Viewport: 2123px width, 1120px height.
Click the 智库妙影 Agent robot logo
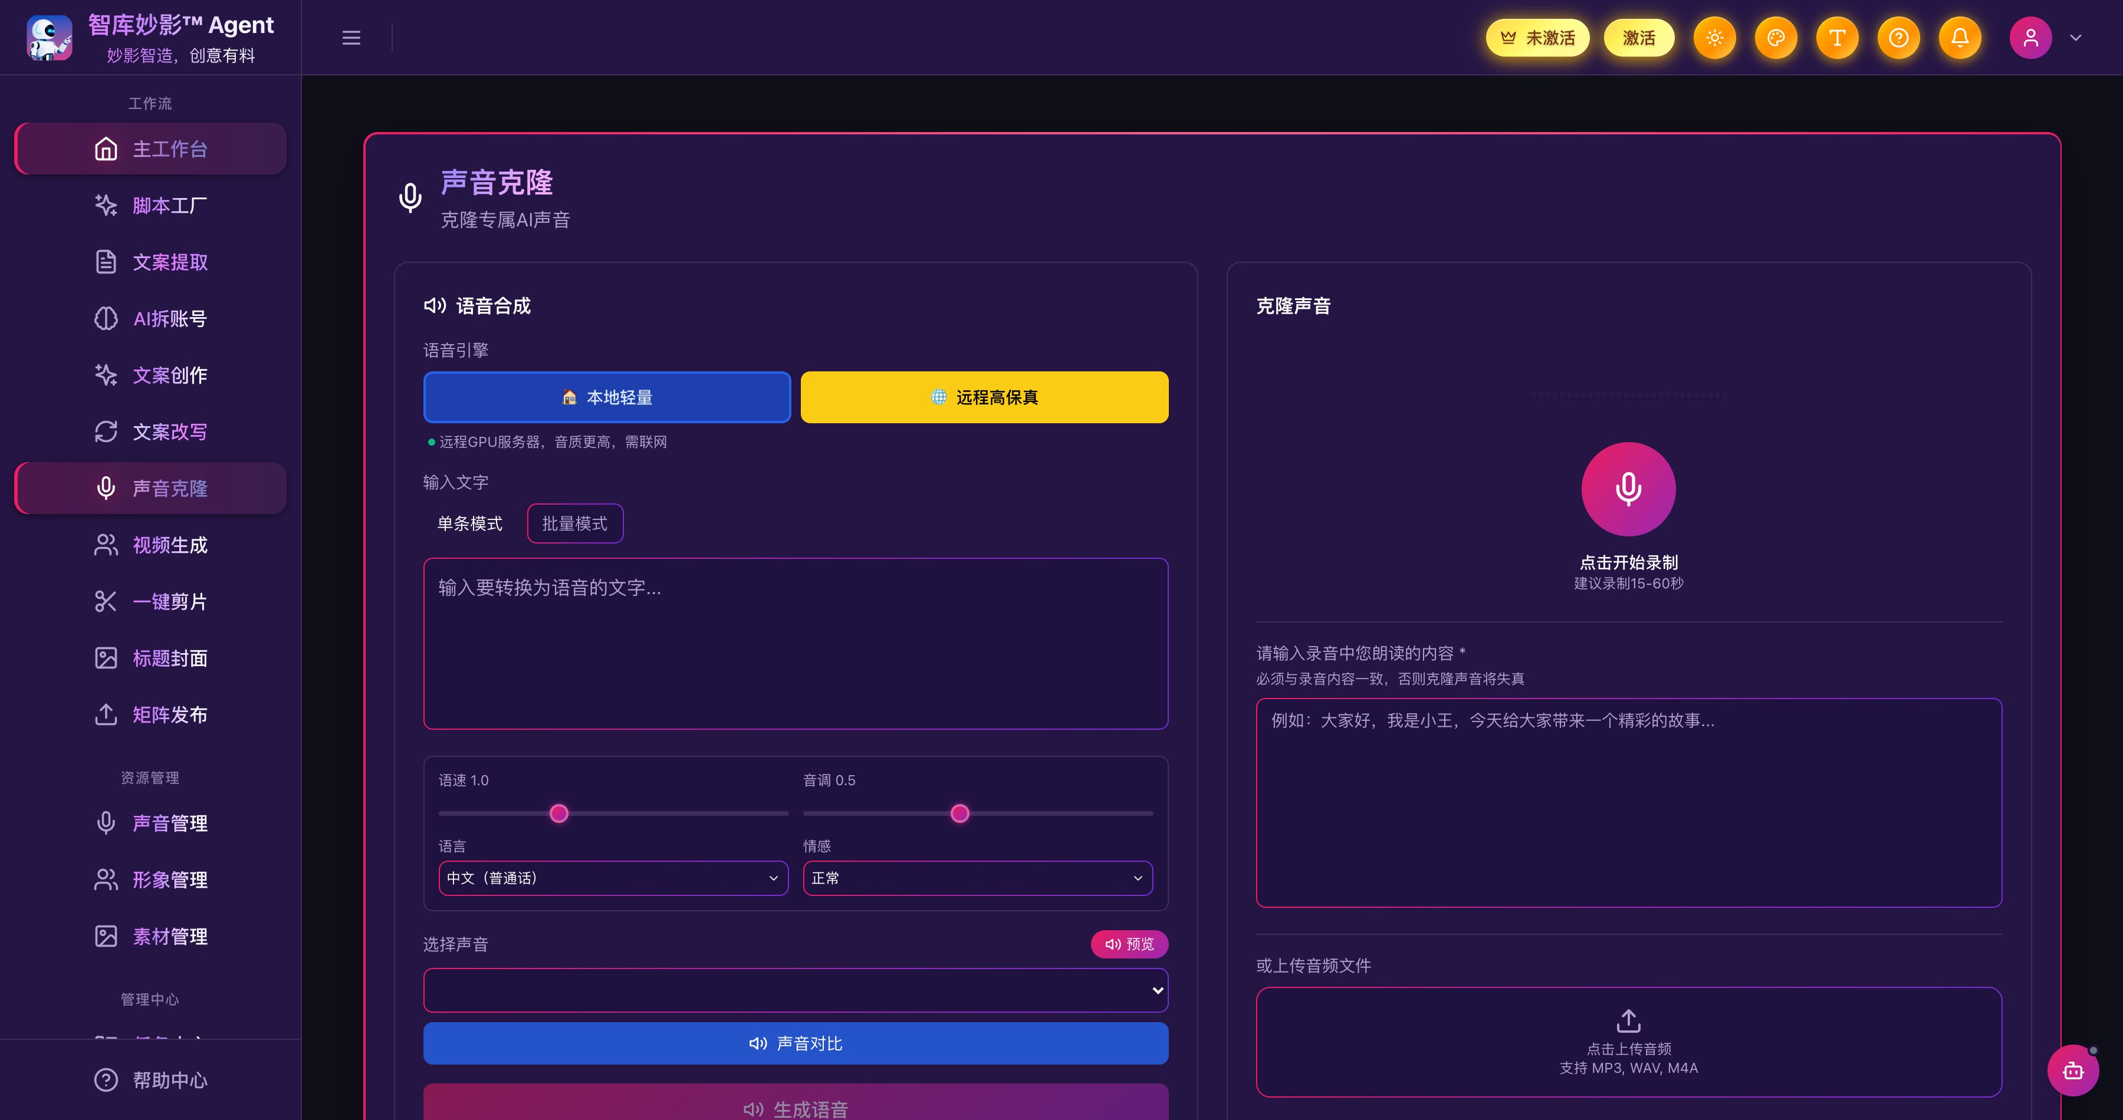(50, 38)
